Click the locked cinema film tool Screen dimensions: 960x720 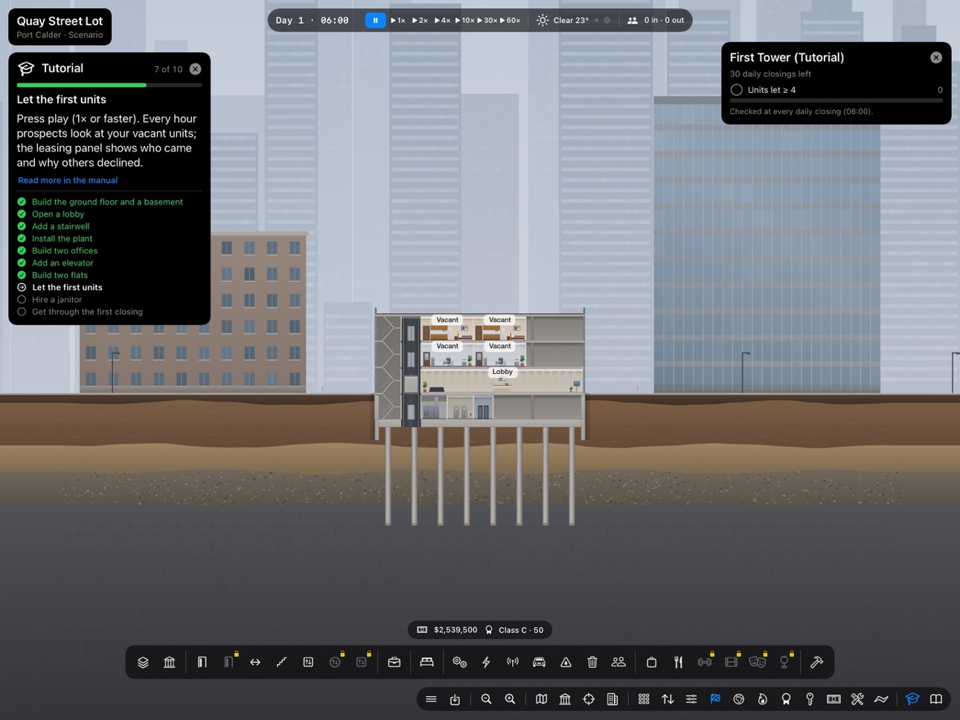[731, 662]
